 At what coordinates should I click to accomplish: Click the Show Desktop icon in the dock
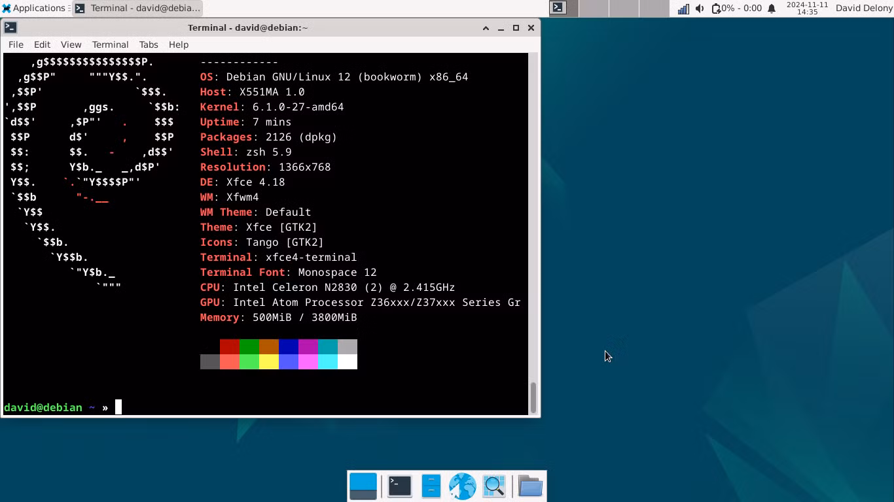click(x=363, y=486)
